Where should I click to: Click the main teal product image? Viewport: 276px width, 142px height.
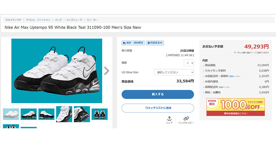57,71
